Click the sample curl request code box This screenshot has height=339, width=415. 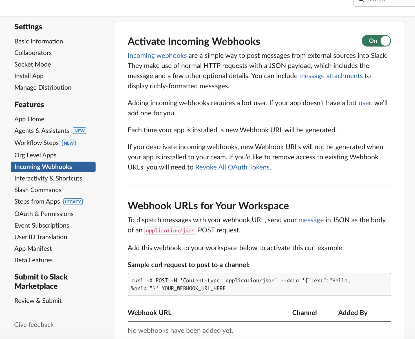click(259, 284)
